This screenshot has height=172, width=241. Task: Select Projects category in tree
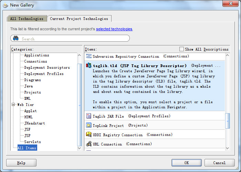point(33,92)
